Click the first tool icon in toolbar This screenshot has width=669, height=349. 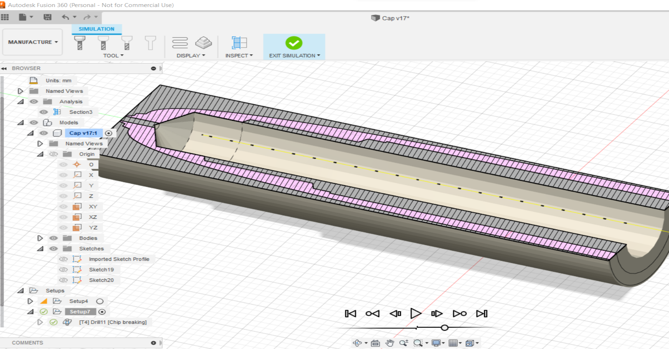click(x=80, y=43)
